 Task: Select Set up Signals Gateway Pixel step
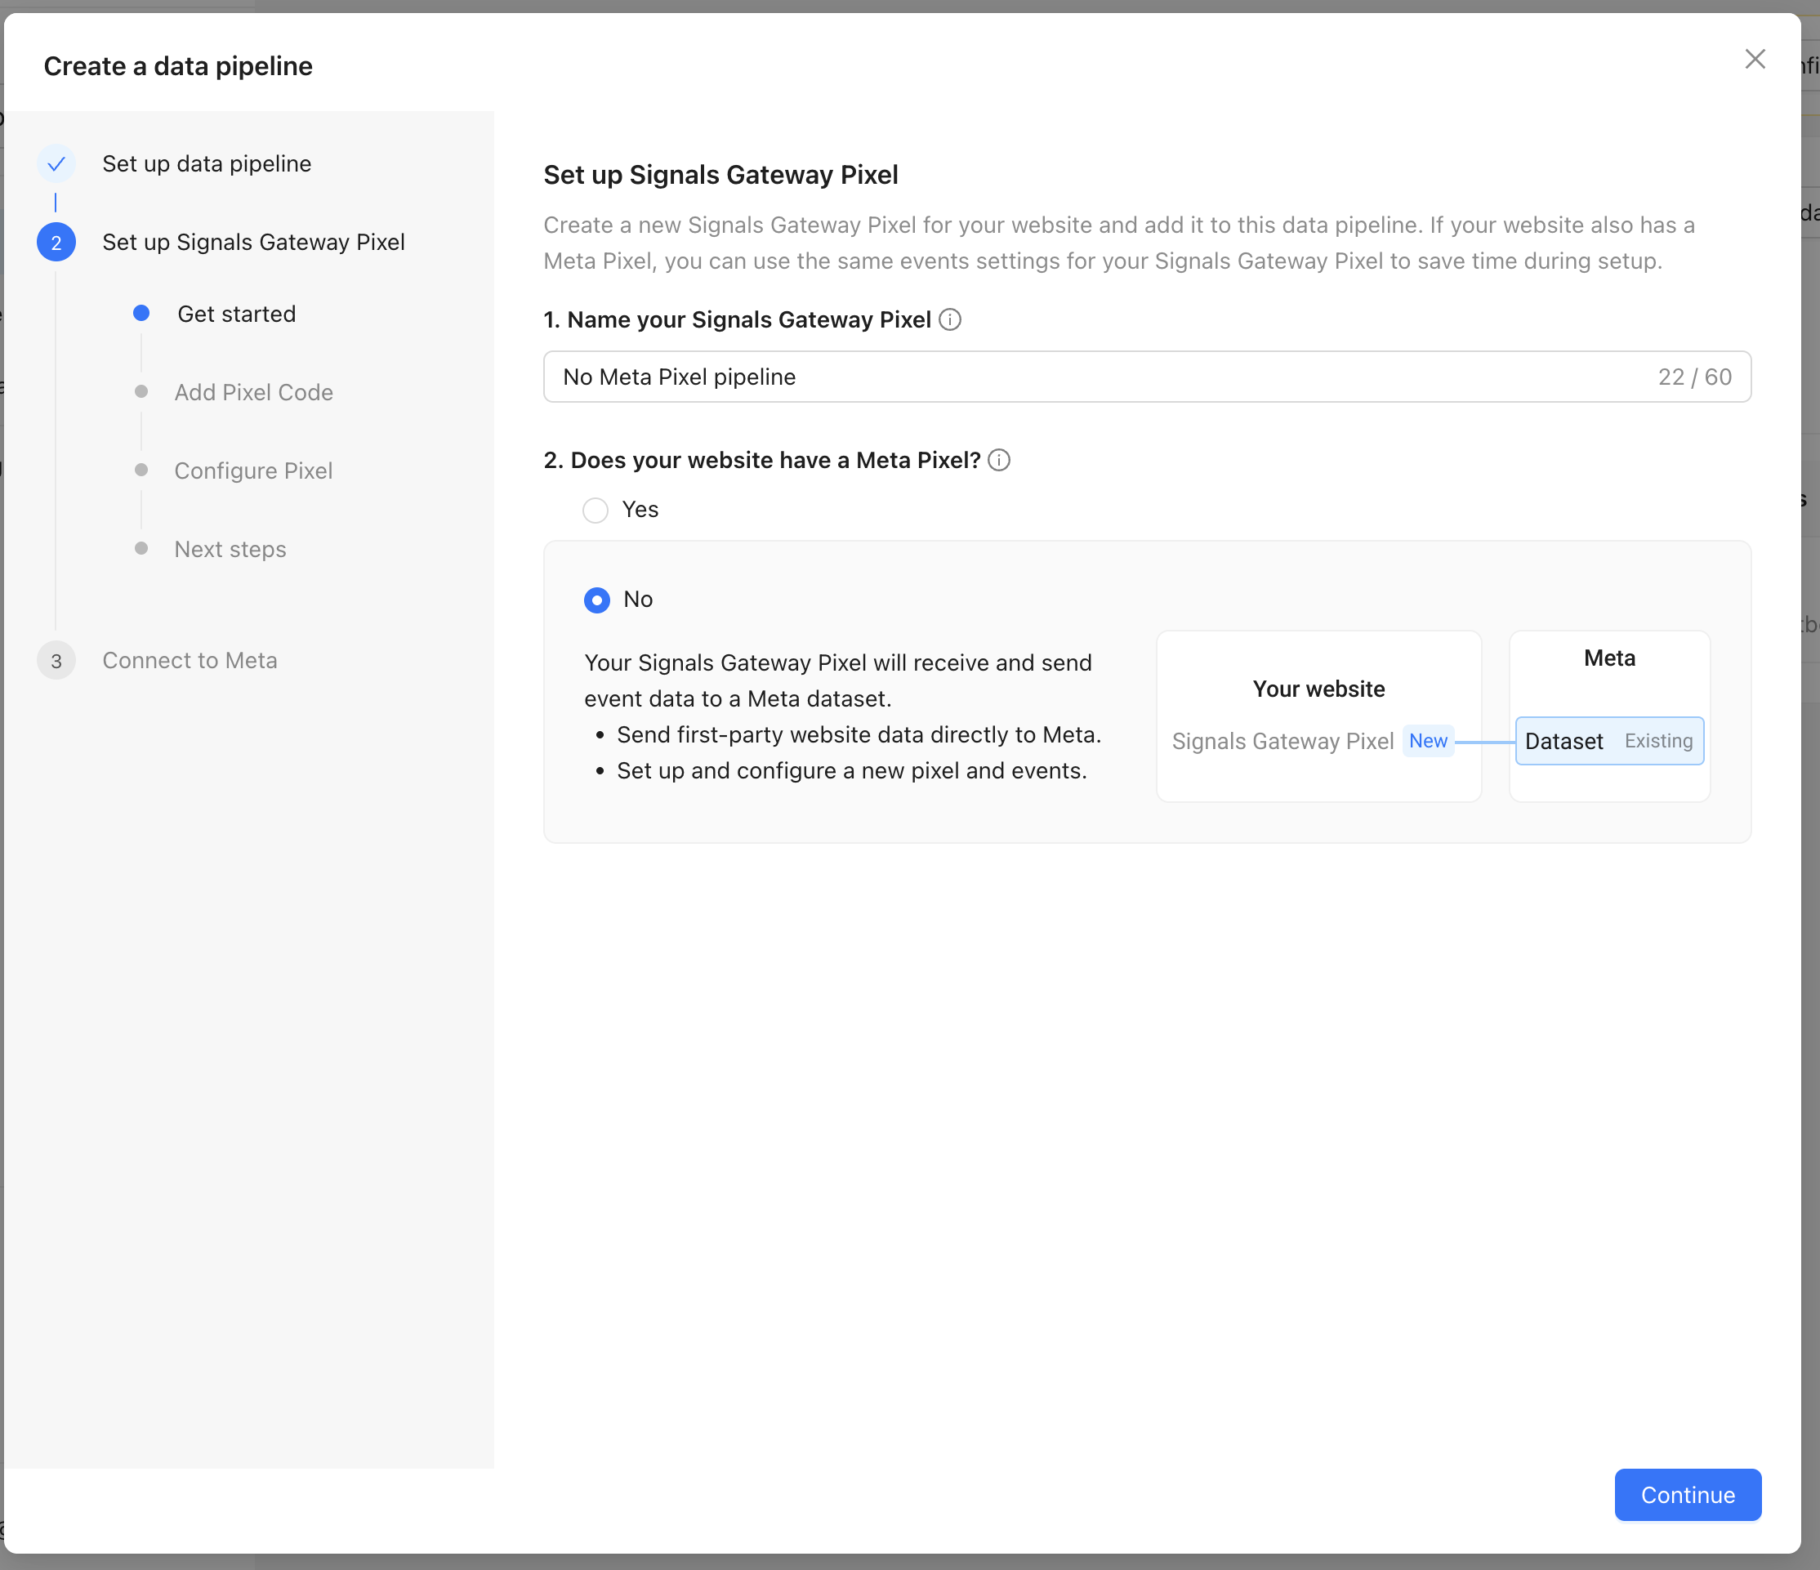[x=253, y=243]
